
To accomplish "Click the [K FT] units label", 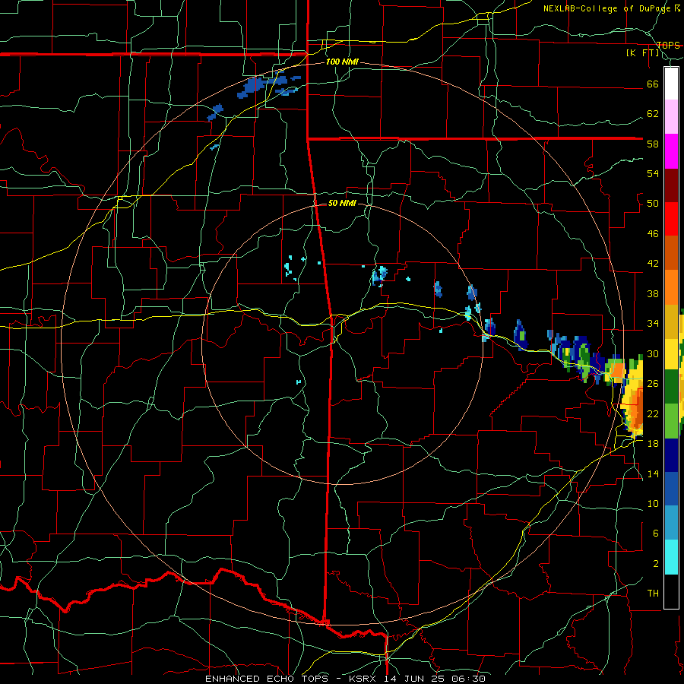I will click(x=643, y=53).
